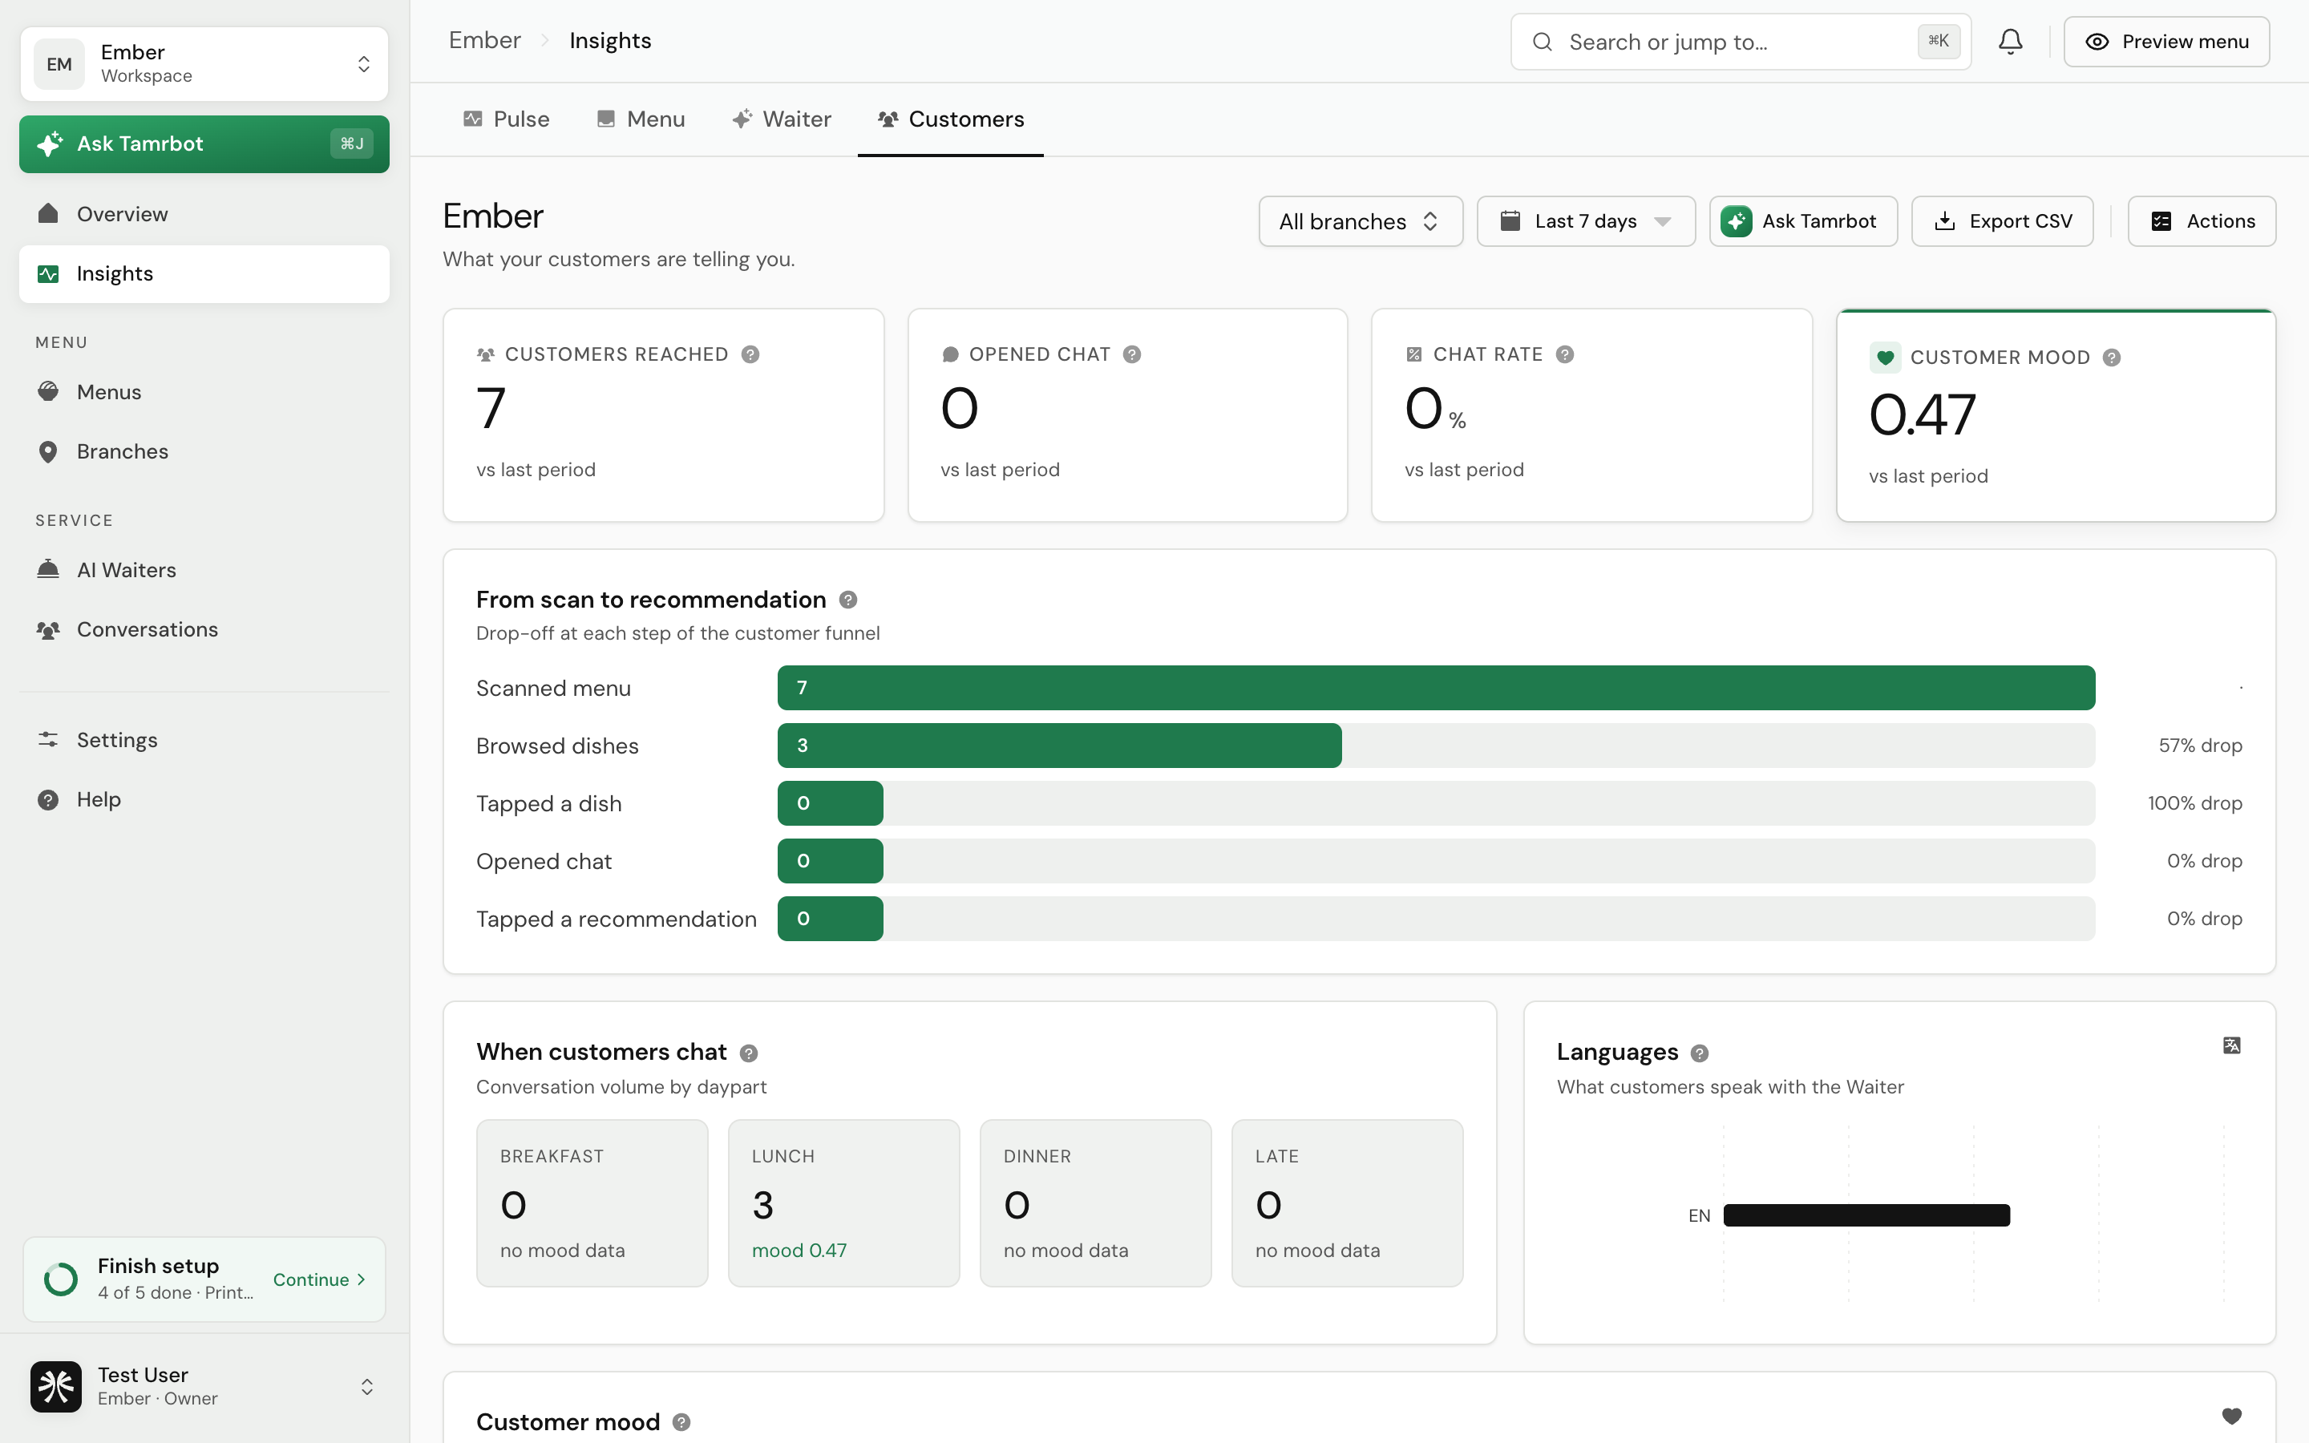Open the Actions menu

point(2202,221)
